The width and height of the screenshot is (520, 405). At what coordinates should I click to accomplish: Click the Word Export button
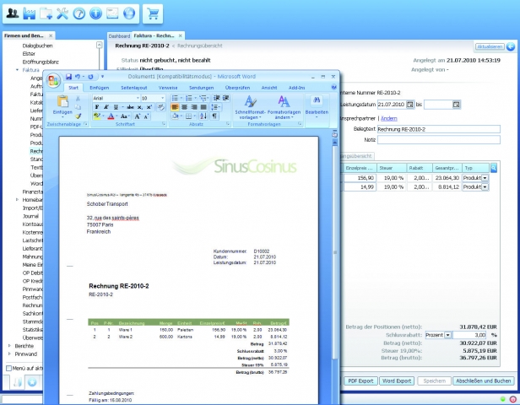pyautogui.click(x=397, y=381)
